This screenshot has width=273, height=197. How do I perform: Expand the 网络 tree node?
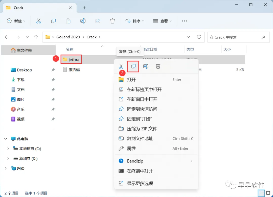[6, 168]
